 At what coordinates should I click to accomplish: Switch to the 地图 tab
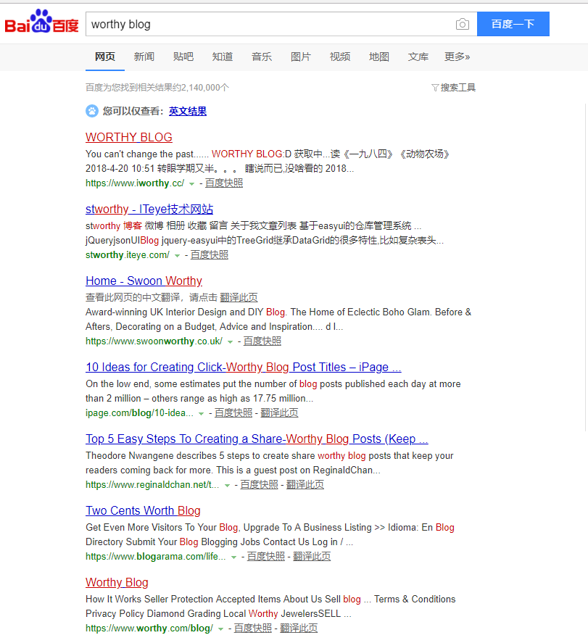pyautogui.click(x=379, y=57)
